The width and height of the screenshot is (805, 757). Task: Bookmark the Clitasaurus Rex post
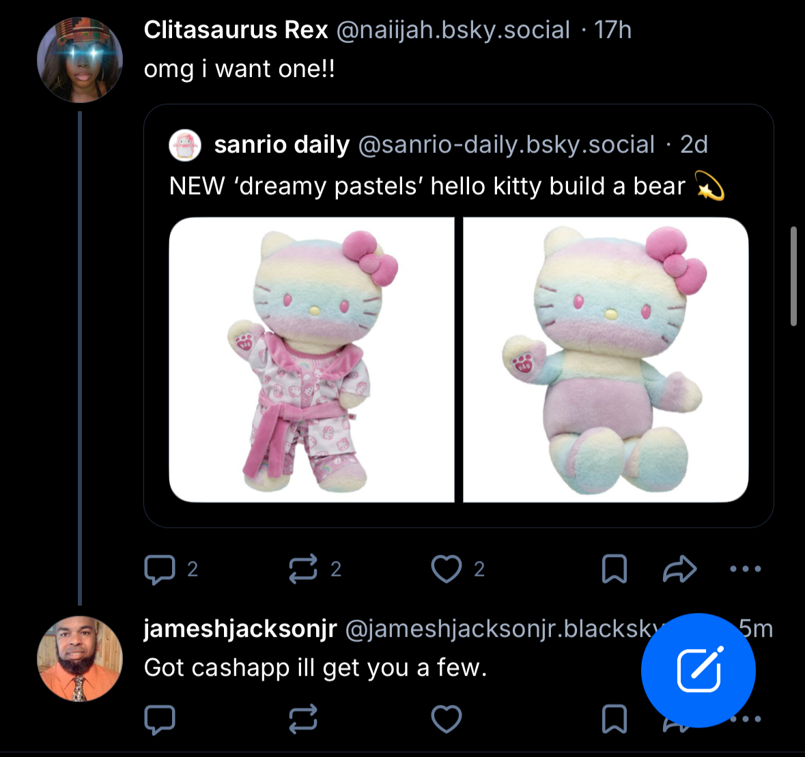(614, 569)
